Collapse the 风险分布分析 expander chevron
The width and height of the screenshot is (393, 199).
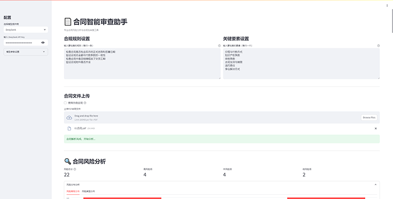[x=376, y=185]
